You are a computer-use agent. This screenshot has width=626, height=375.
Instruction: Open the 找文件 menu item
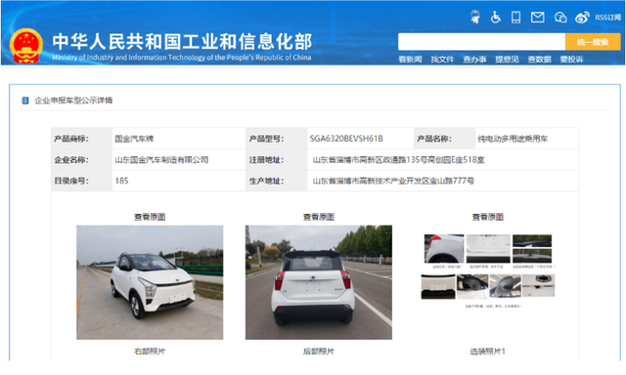pyautogui.click(x=442, y=60)
